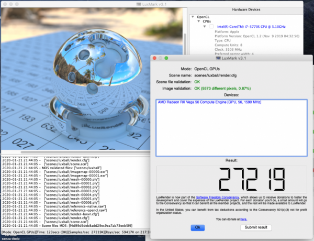The width and height of the screenshot is (314, 241).
Task: Click the imagemap-00001.exr log line
Action: click(55, 176)
